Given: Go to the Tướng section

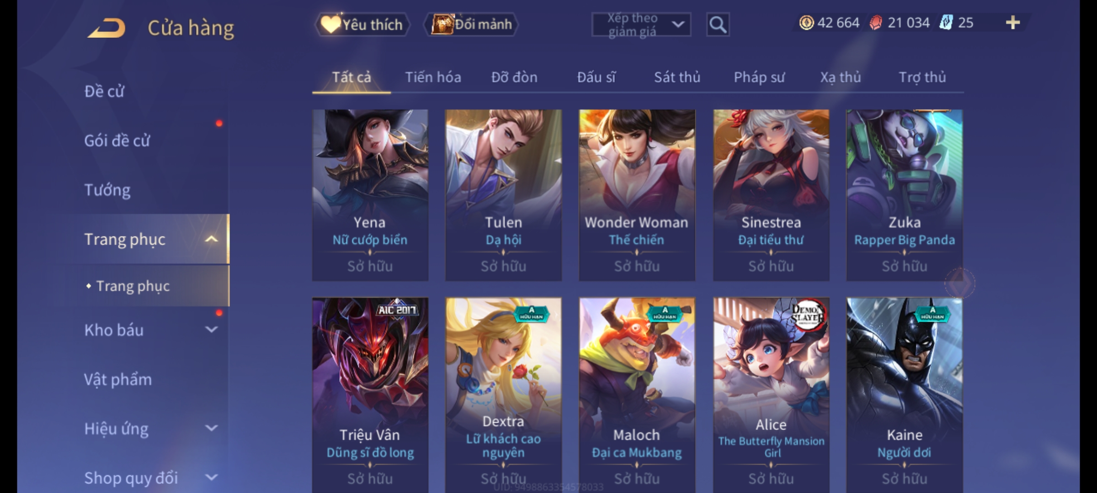Looking at the screenshot, I should point(107,190).
